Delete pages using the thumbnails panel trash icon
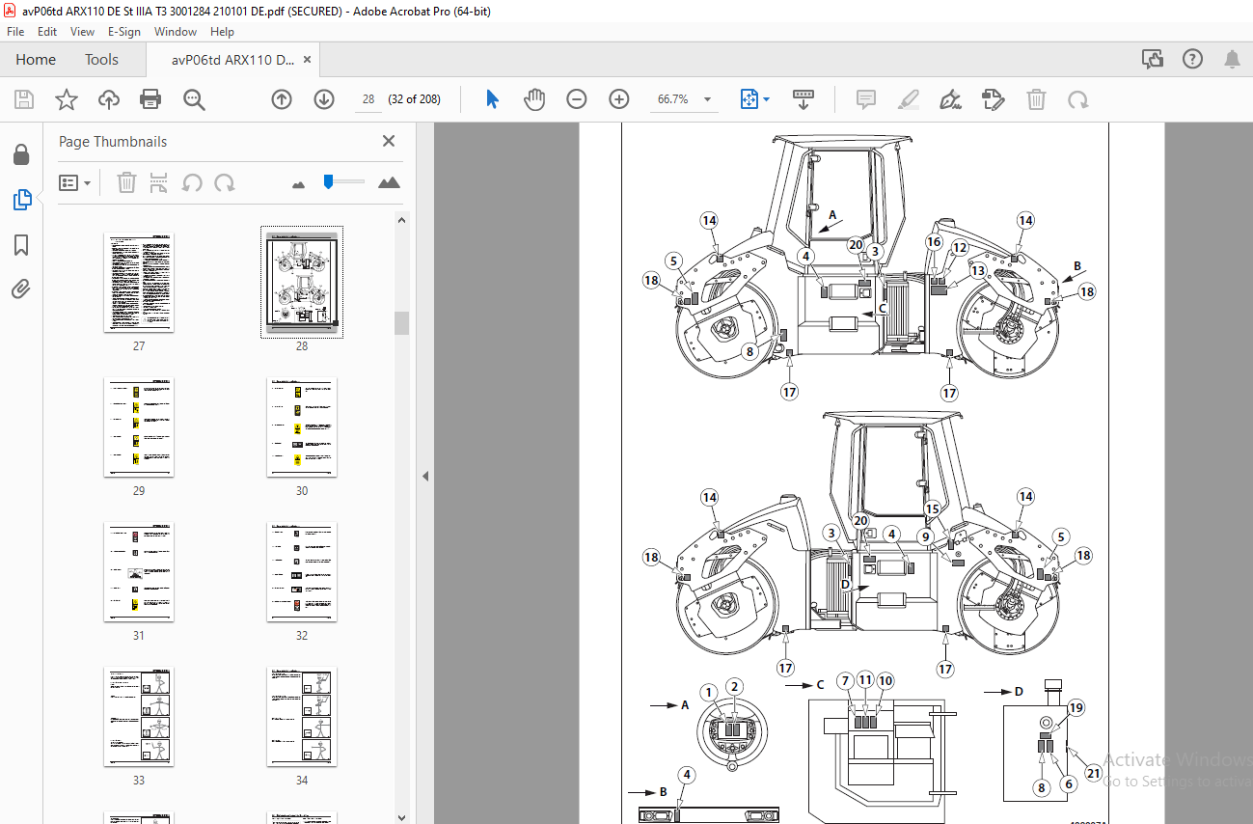1253x824 pixels. click(126, 182)
